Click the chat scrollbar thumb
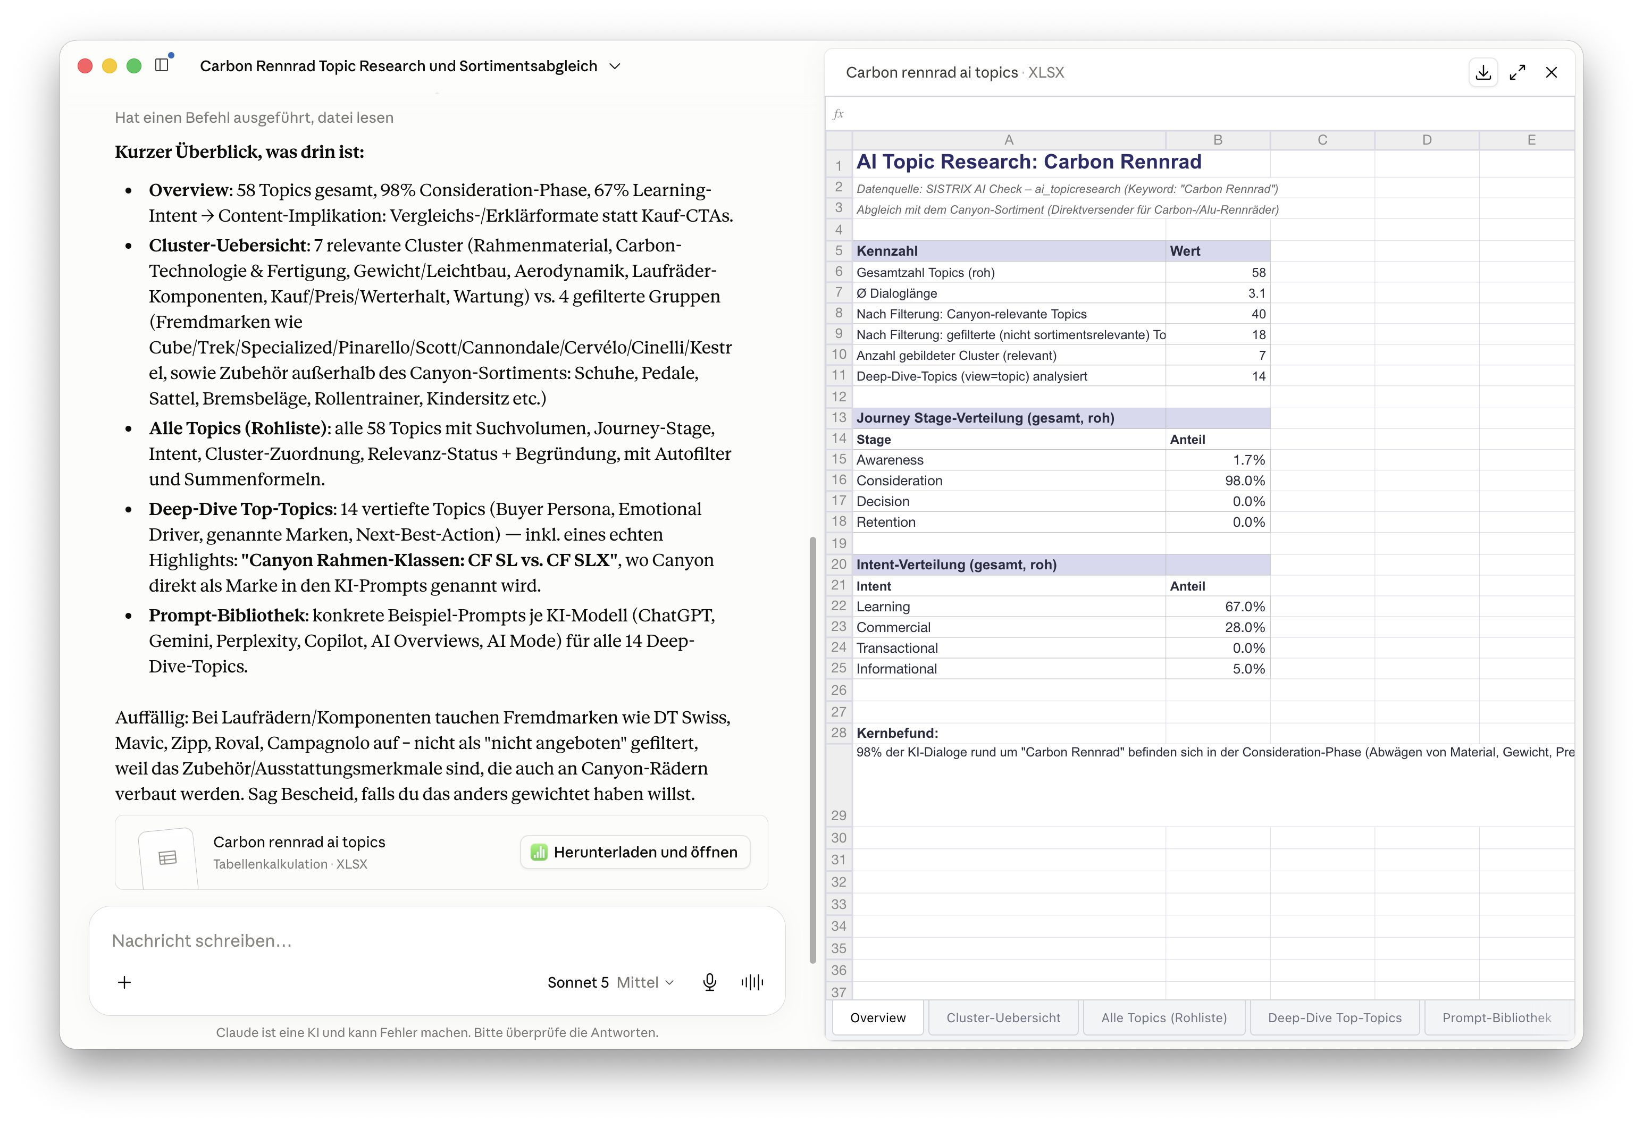This screenshot has height=1128, width=1643. pos(812,749)
